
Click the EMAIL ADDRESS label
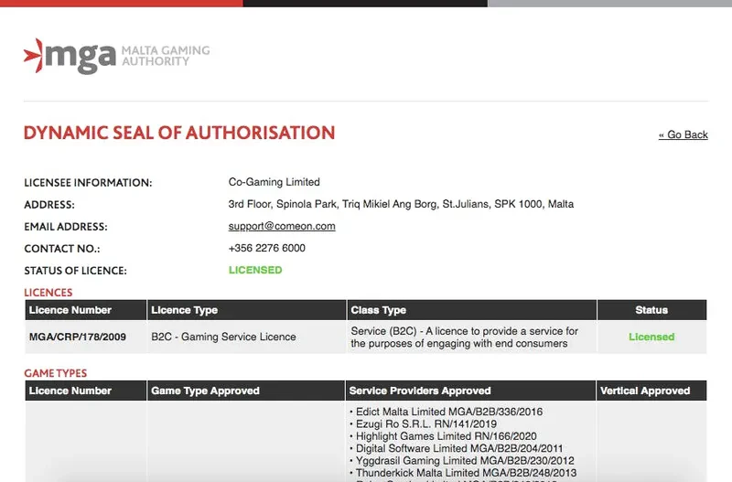pos(66,227)
